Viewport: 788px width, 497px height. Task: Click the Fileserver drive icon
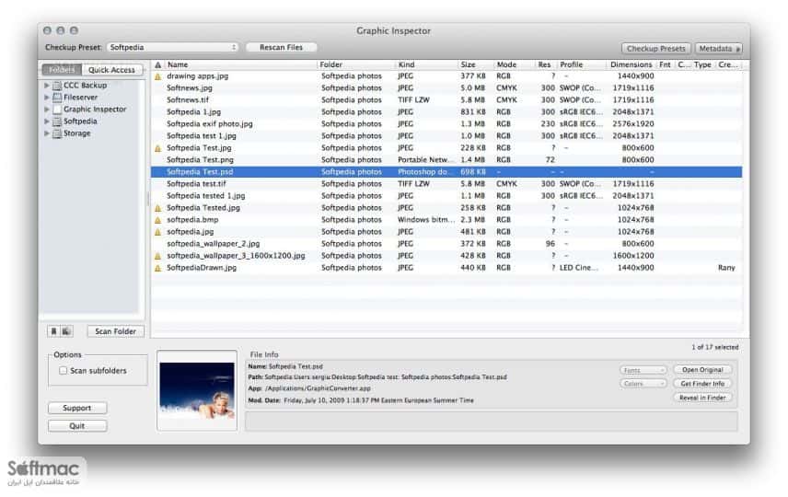(x=57, y=98)
